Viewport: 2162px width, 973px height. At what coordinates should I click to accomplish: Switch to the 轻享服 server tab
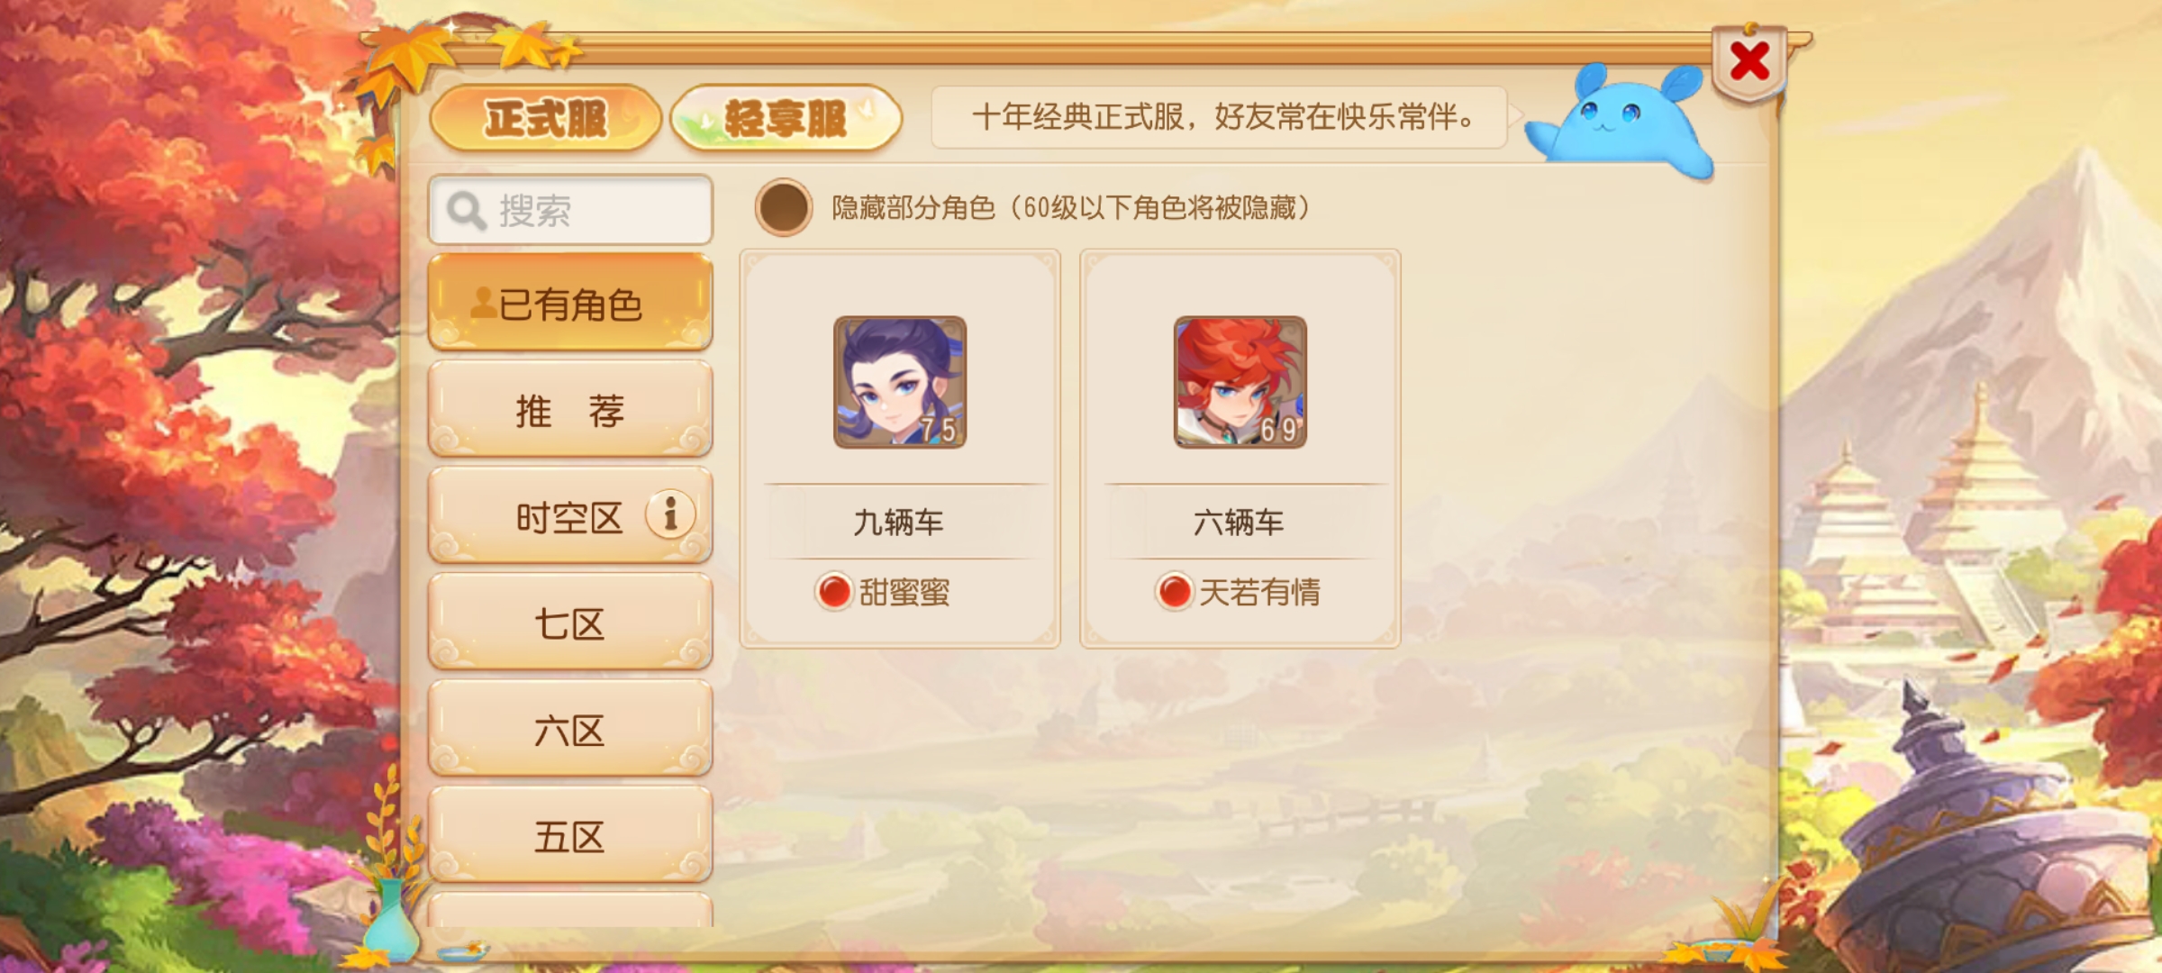(x=786, y=118)
